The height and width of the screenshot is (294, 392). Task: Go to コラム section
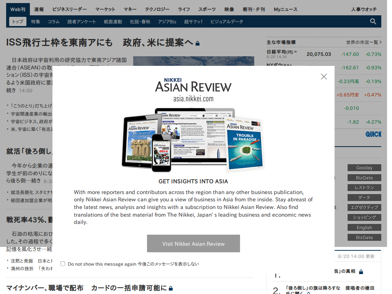(x=54, y=21)
